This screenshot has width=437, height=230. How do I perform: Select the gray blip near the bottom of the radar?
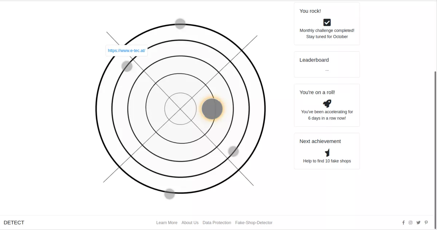point(169,194)
